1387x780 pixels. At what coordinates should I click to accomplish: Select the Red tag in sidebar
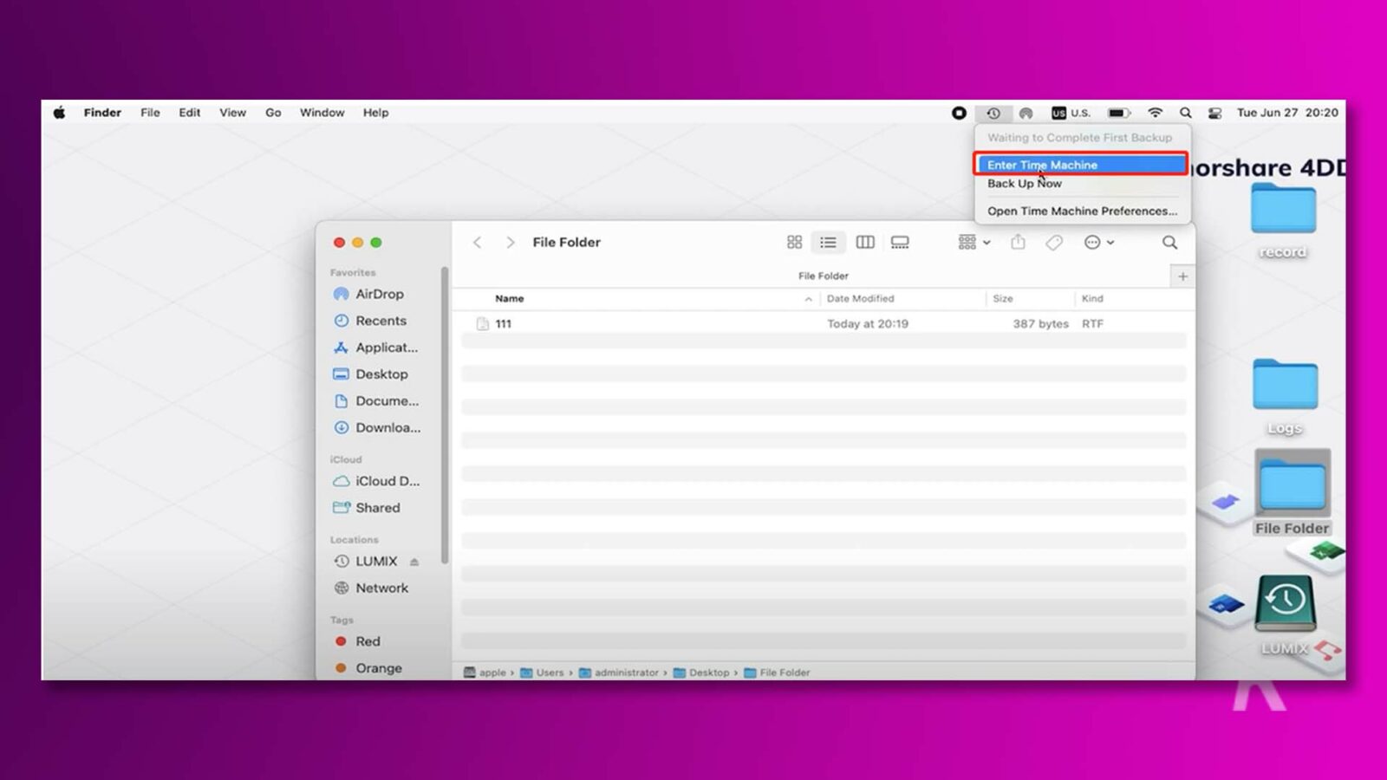pos(368,641)
